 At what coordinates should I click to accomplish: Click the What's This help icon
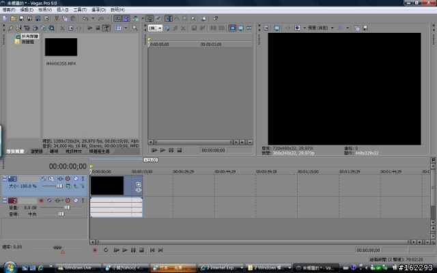[x=215, y=18]
